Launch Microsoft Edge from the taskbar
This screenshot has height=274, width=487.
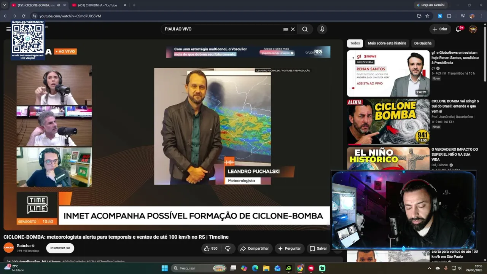coord(255,268)
